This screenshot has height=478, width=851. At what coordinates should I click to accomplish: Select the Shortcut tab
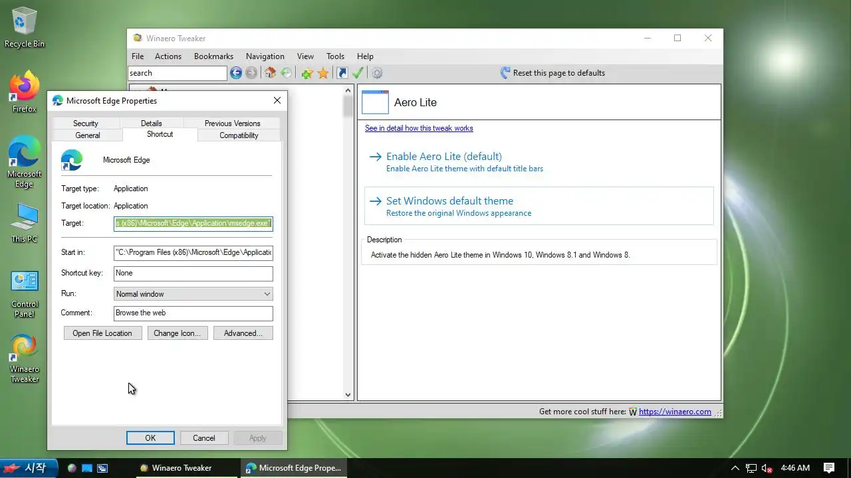[160, 134]
